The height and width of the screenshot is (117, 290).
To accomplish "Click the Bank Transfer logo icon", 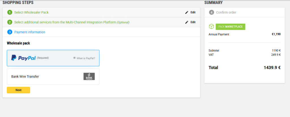I will pyautogui.click(x=89, y=76).
